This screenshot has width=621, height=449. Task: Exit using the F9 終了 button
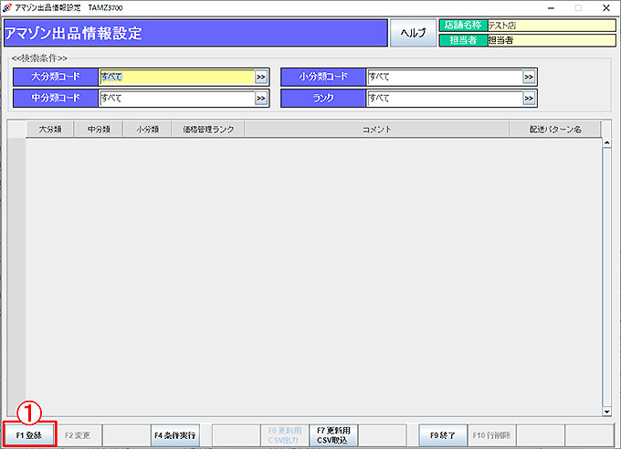(x=443, y=435)
